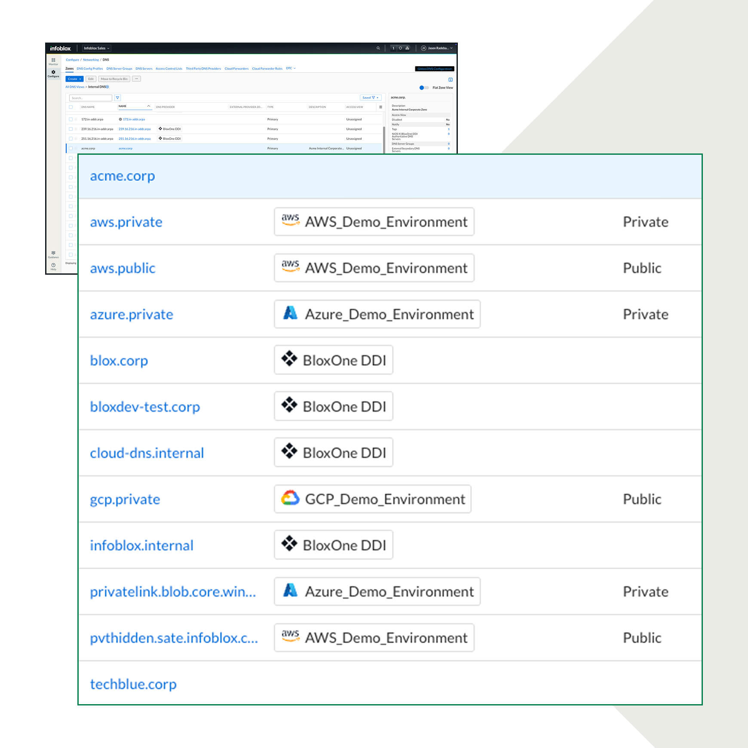Open the Saved filters dropdown

coord(371,98)
